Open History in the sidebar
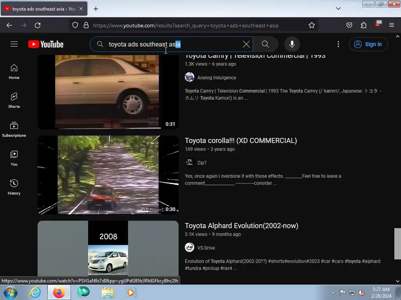Image resolution: width=401 pixels, height=300 pixels. point(14,187)
